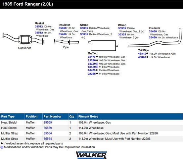Click the Gasket heading label

click(x=39, y=23)
